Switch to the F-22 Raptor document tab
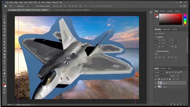The width and height of the screenshot is (190, 107). (71, 10)
